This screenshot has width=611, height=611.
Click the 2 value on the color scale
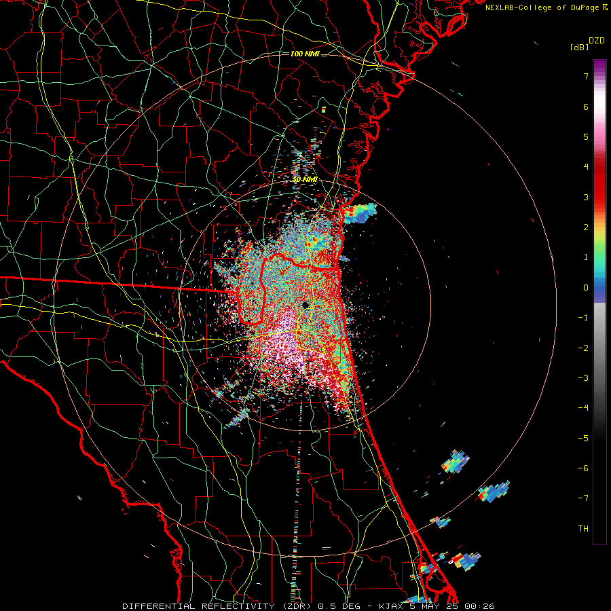tap(586, 227)
